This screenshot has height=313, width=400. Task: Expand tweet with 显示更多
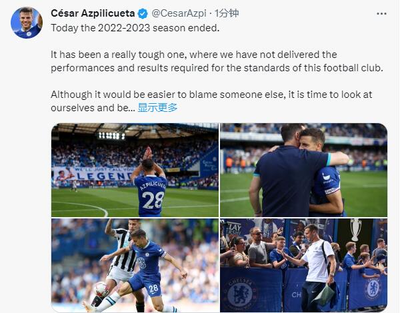[158, 107]
